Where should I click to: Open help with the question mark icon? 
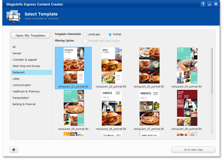point(203,4)
